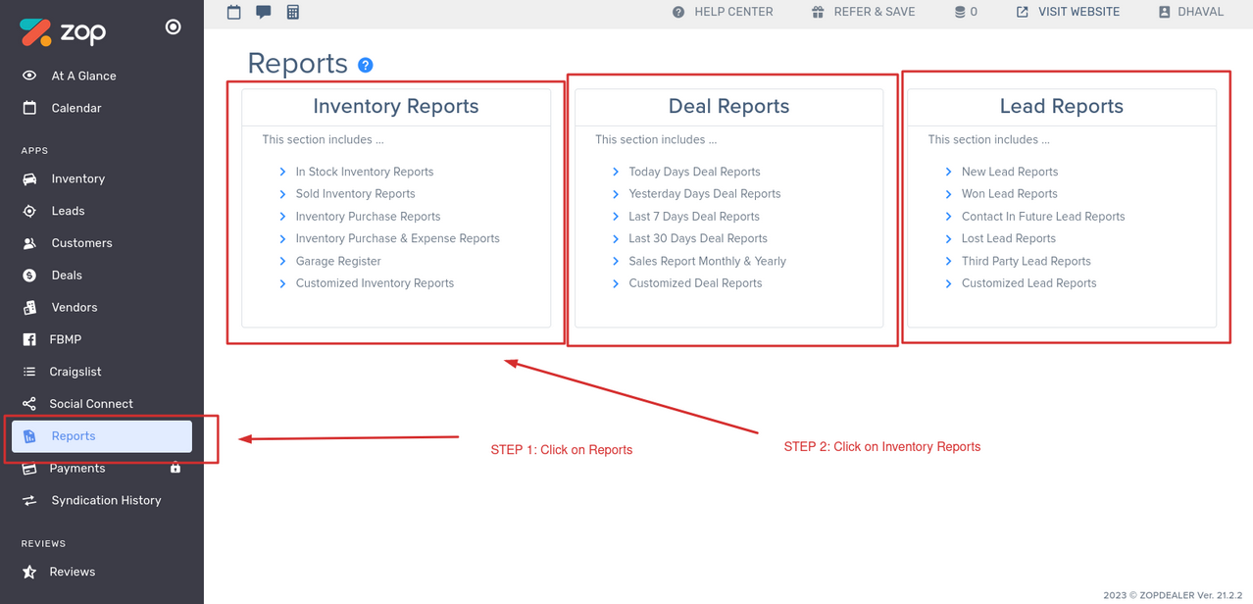Image resolution: width=1253 pixels, height=604 pixels.
Task: Open the calculator icon in top bar
Action: [x=292, y=12]
